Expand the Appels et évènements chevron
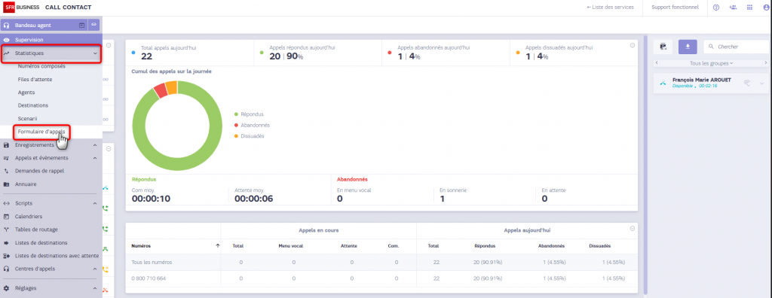This screenshot has width=772, height=298. [x=95, y=158]
